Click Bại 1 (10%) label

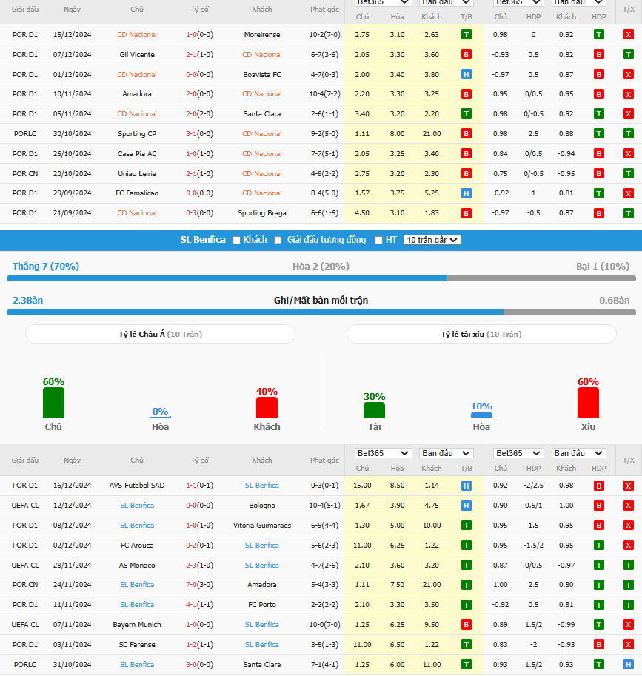pyautogui.click(x=603, y=267)
